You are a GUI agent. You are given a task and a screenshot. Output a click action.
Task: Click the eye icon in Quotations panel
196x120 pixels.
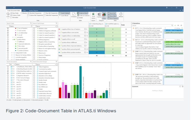coord(178,25)
